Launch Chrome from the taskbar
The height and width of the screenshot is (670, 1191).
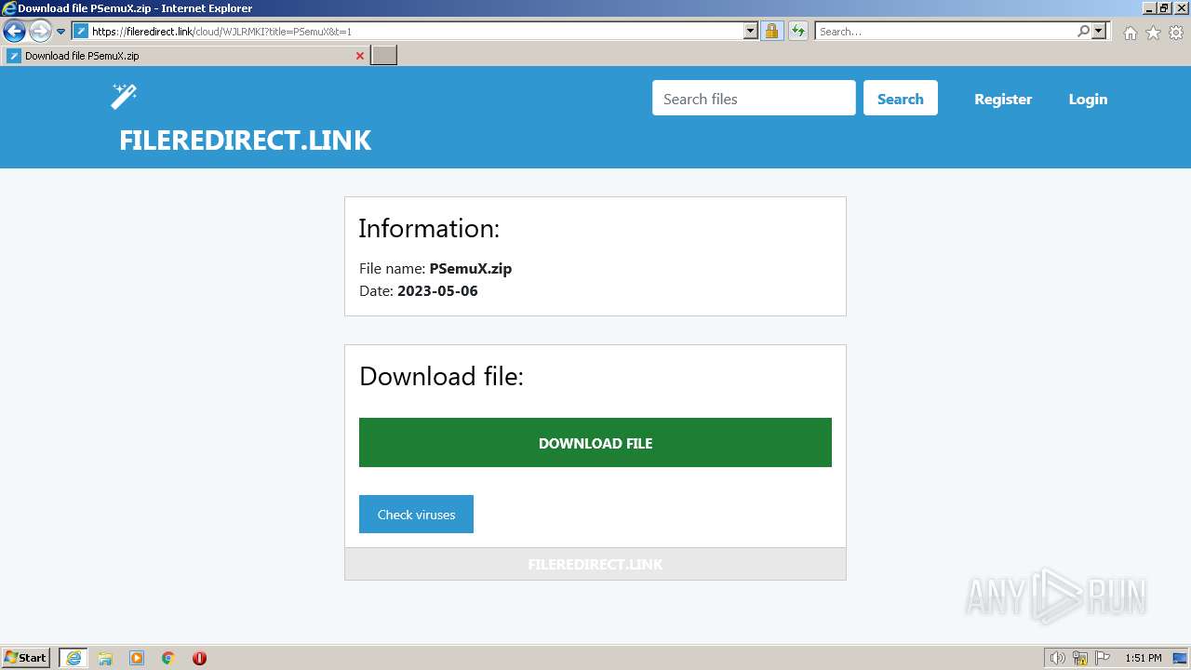[168, 658]
